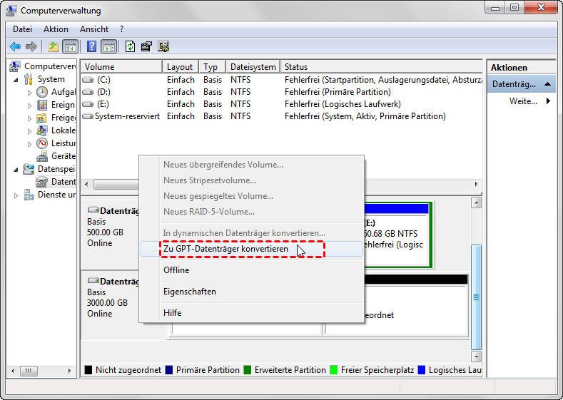Screen dimensions: 563x400
Task: Select Datenträgerverwaltung tree item
Action: [56, 182]
